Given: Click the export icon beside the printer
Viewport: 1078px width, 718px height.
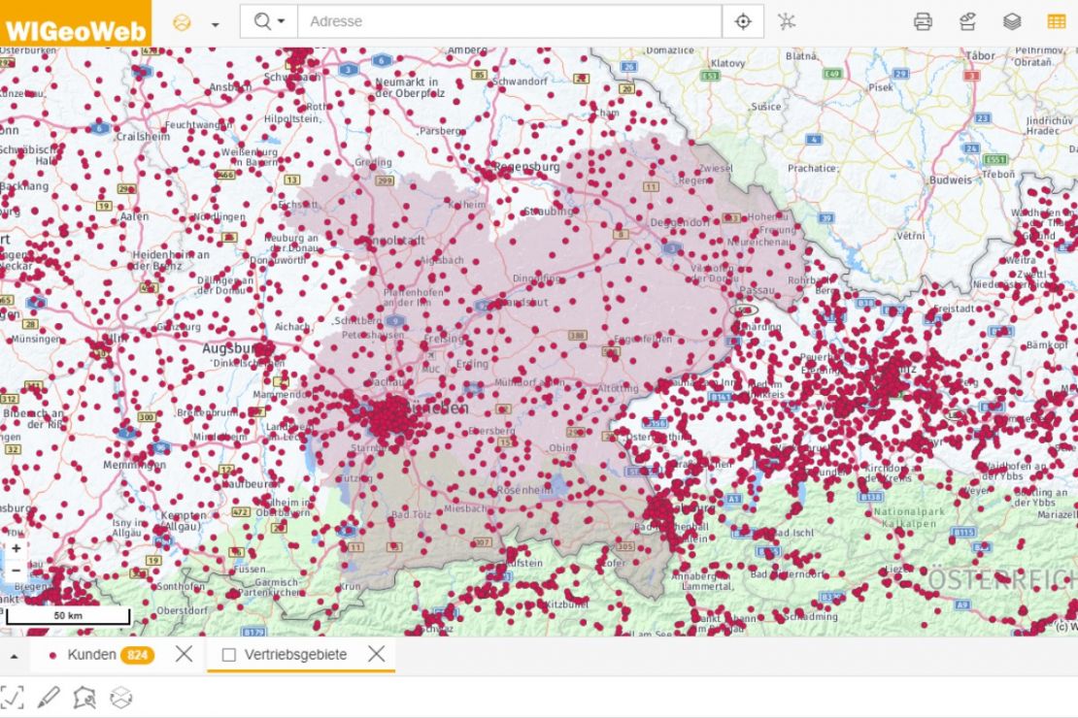Looking at the screenshot, I should point(968,21).
